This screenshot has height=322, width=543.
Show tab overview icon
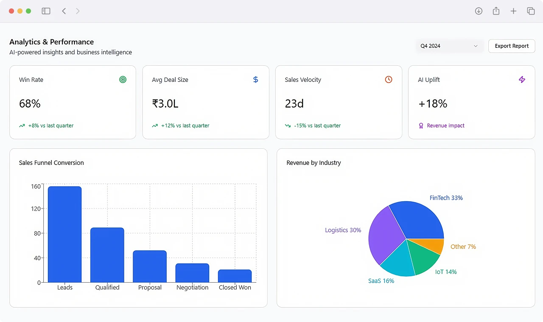tap(531, 11)
